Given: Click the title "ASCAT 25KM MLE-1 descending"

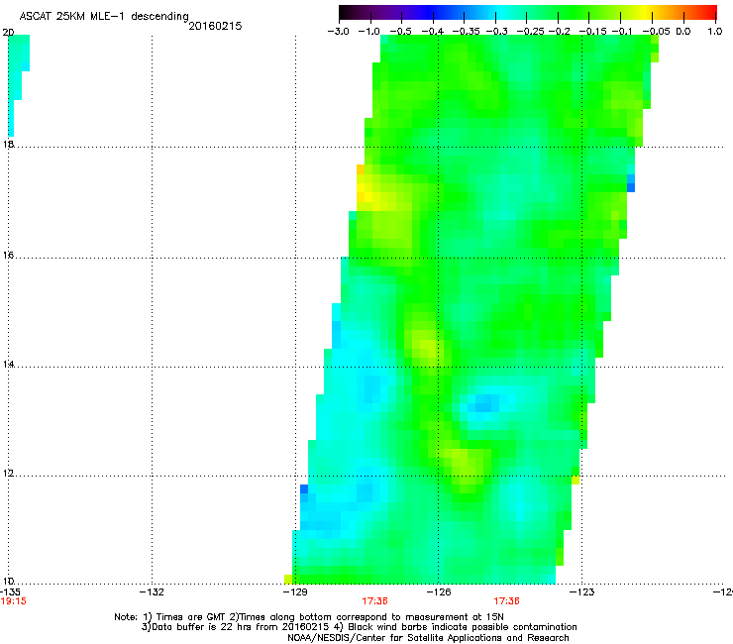Looking at the screenshot, I should tap(104, 17).
